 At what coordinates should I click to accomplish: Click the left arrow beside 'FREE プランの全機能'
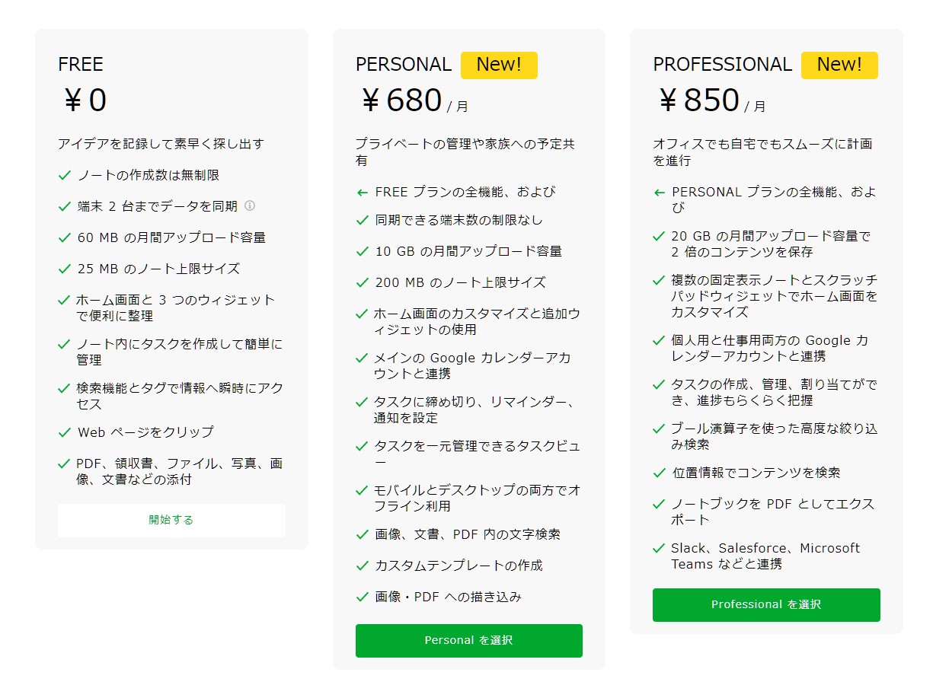(361, 192)
